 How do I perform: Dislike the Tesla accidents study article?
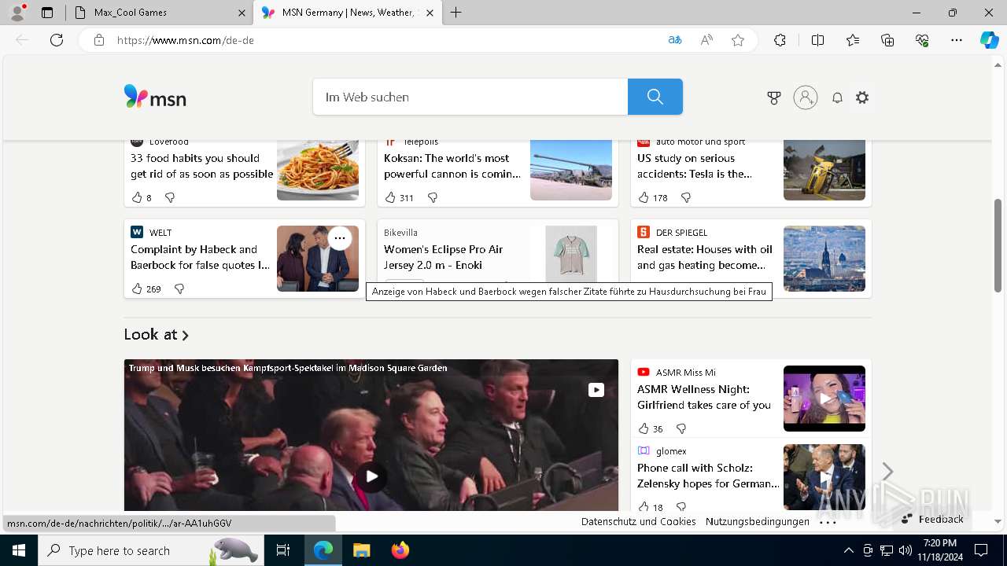coord(685,197)
